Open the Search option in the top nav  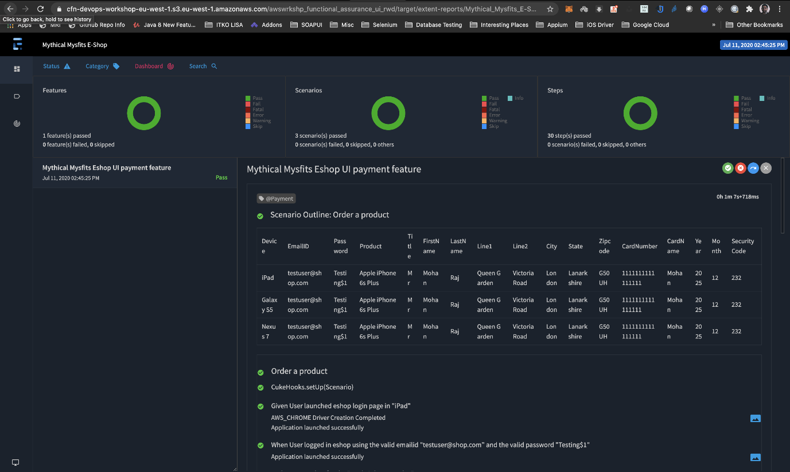pyautogui.click(x=203, y=66)
